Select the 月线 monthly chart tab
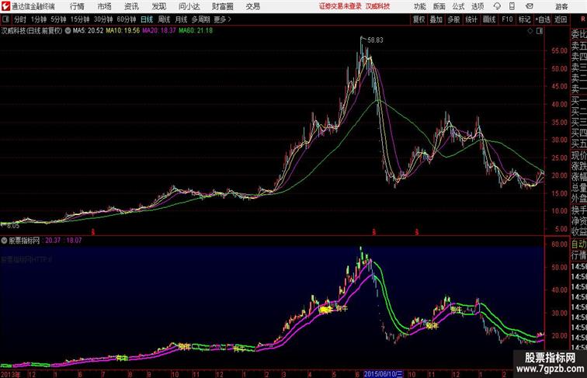 pos(181,19)
